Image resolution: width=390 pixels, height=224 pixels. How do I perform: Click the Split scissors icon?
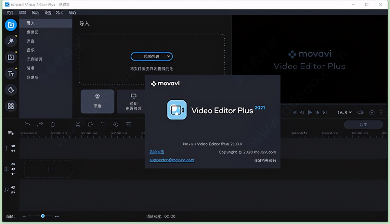coord(78,124)
